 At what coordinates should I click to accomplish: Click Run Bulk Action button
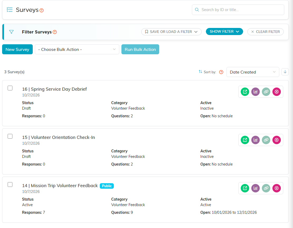(140, 50)
